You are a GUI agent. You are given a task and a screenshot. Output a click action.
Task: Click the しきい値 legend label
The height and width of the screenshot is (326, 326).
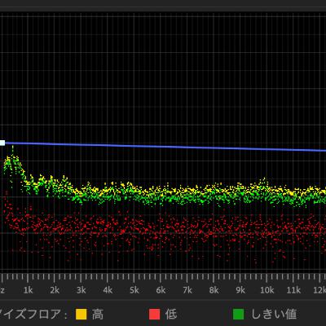coord(274,315)
